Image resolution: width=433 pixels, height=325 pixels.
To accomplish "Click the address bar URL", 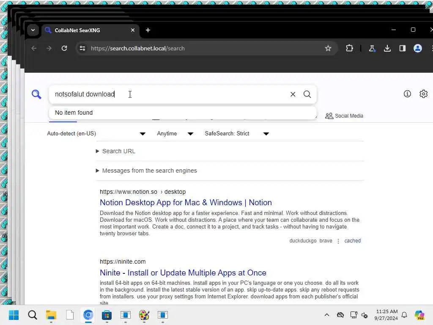I will pyautogui.click(x=137, y=48).
